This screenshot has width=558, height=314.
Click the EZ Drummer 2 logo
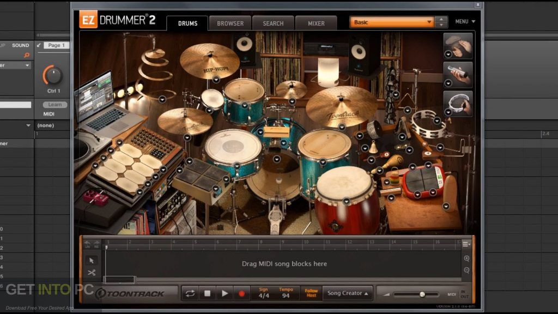pyautogui.click(x=118, y=20)
